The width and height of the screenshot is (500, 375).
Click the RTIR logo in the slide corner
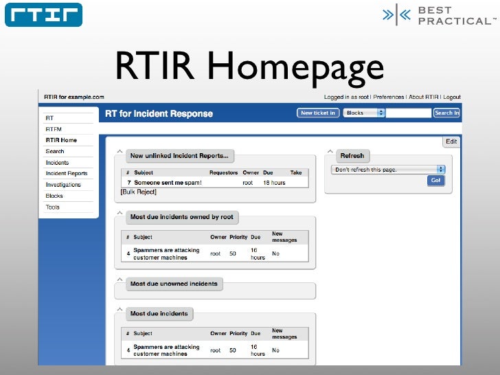pos(44,14)
